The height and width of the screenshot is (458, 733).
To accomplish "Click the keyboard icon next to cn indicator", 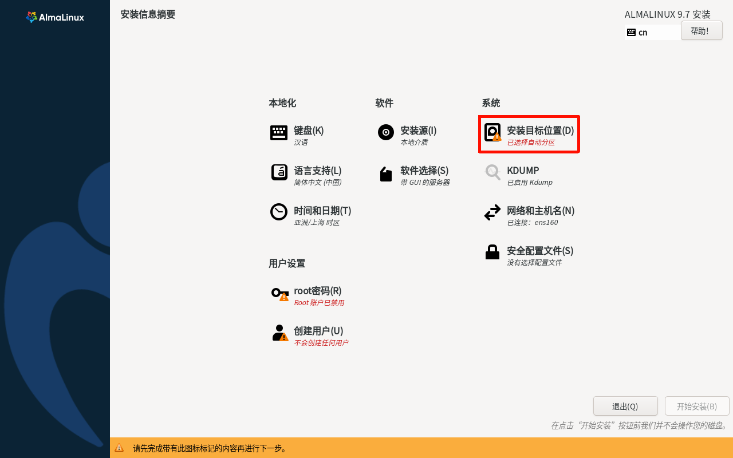I will (x=631, y=33).
